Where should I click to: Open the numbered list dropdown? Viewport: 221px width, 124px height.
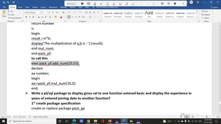(x=77, y=12)
